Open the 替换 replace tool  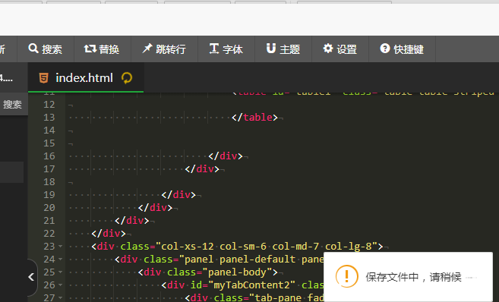click(103, 49)
